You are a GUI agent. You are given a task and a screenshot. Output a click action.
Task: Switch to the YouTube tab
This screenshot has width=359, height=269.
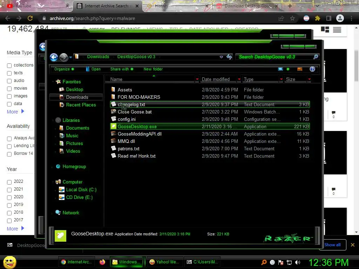(36, 6)
